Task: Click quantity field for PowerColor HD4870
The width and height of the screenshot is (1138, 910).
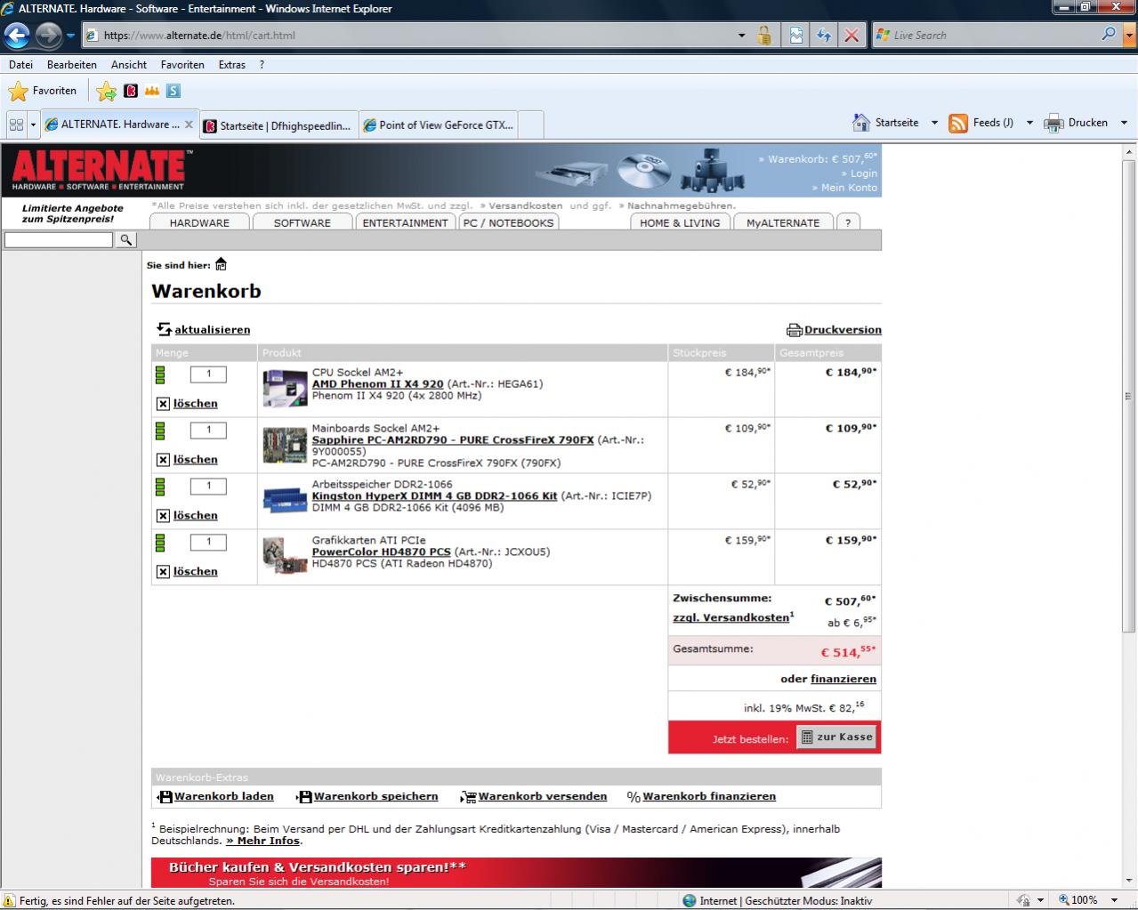Action: click(209, 543)
